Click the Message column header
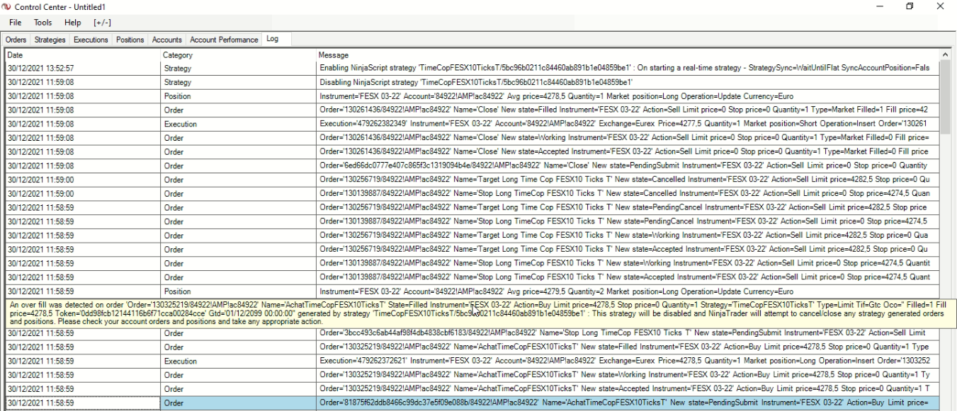Viewport: 957px width, 411px height. (628, 54)
